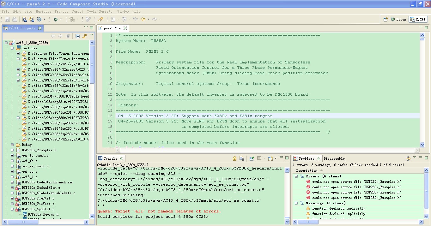Close the C/C++ Projects view tab
Screen dimensions: 431x226
pyautogui.click(x=40, y=28)
